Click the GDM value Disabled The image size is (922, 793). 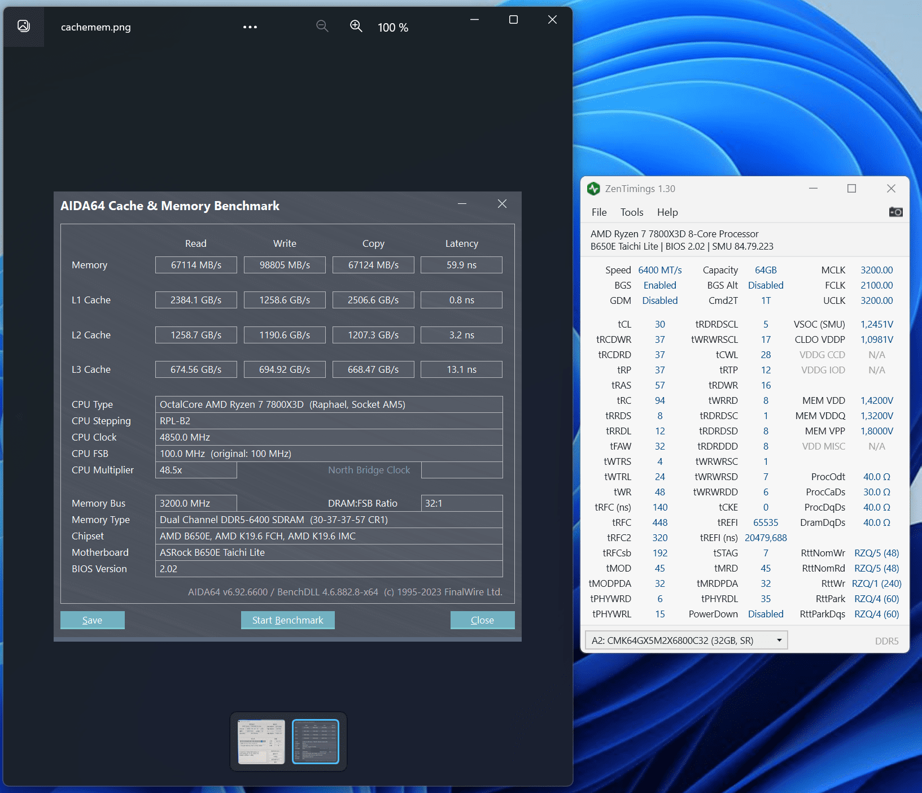[660, 300]
